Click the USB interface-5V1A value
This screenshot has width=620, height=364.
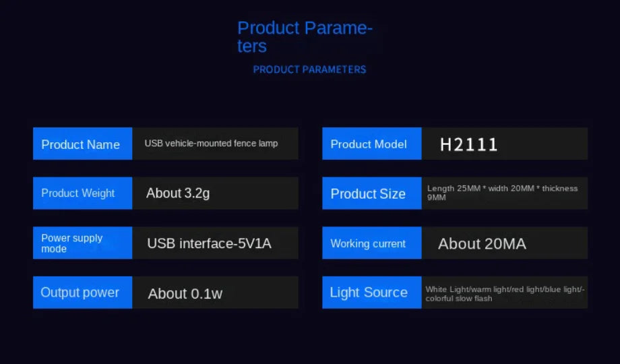coord(209,243)
